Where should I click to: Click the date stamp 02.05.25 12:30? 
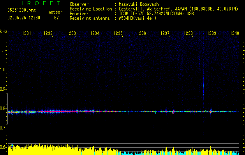coord(24,18)
